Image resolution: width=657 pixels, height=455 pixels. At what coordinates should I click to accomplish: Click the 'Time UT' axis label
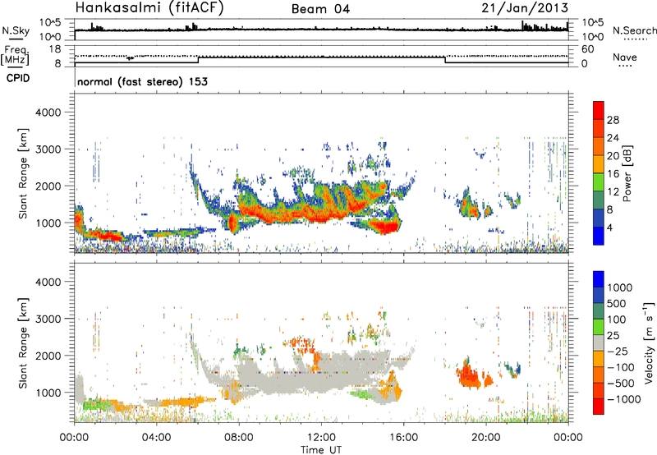[321, 450]
